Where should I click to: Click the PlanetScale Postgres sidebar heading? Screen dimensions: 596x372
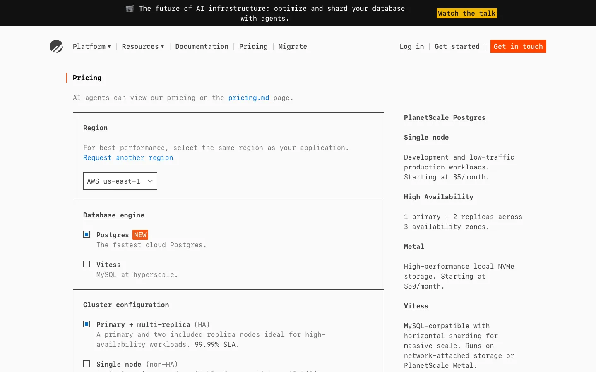[445, 117]
